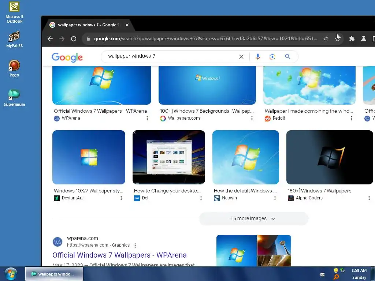Viewport: 375px width, 281px height.
Task: Open How the default Windows caption link
Action: (245, 191)
